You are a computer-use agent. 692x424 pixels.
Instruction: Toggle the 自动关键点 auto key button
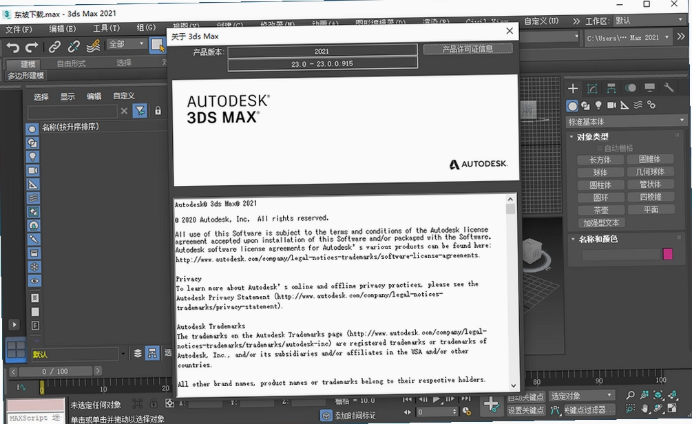(x=525, y=397)
